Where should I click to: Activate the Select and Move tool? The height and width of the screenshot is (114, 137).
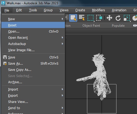click(109, 18)
